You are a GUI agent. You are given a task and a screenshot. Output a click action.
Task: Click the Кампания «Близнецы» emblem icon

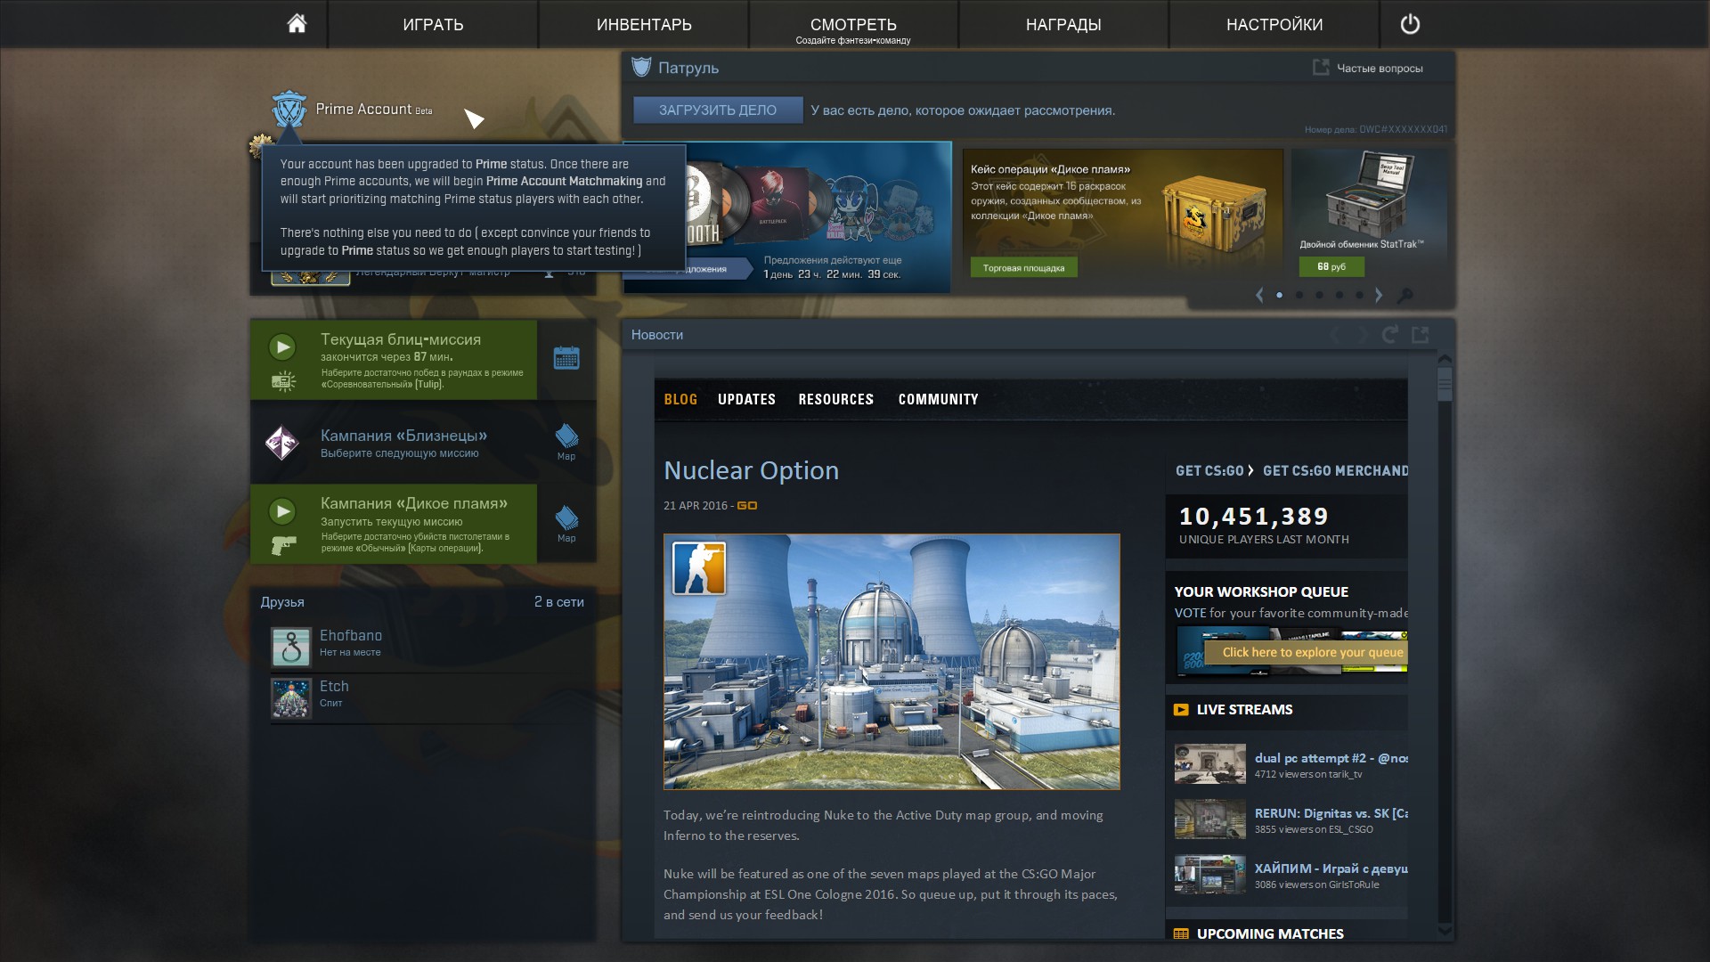pyautogui.click(x=282, y=443)
